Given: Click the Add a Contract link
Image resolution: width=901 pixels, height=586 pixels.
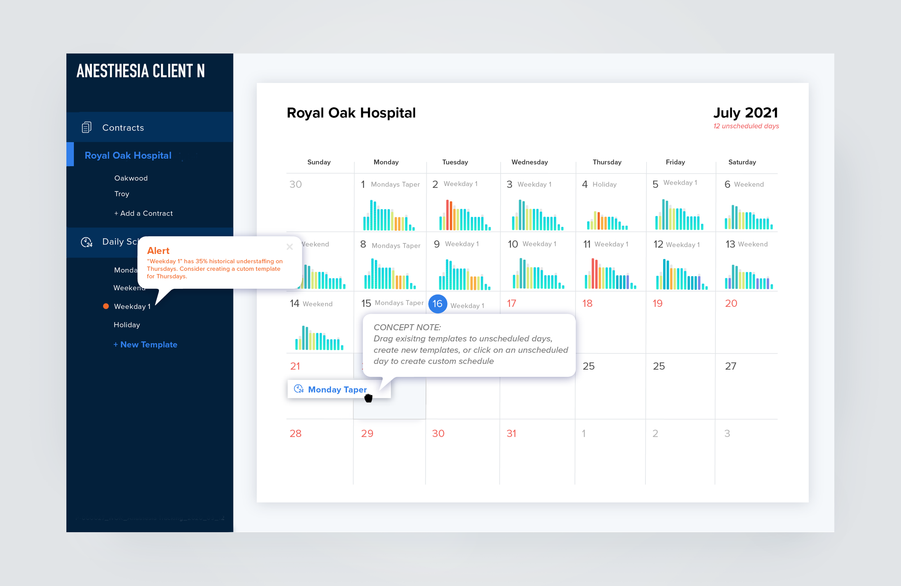Looking at the screenshot, I should [143, 213].
